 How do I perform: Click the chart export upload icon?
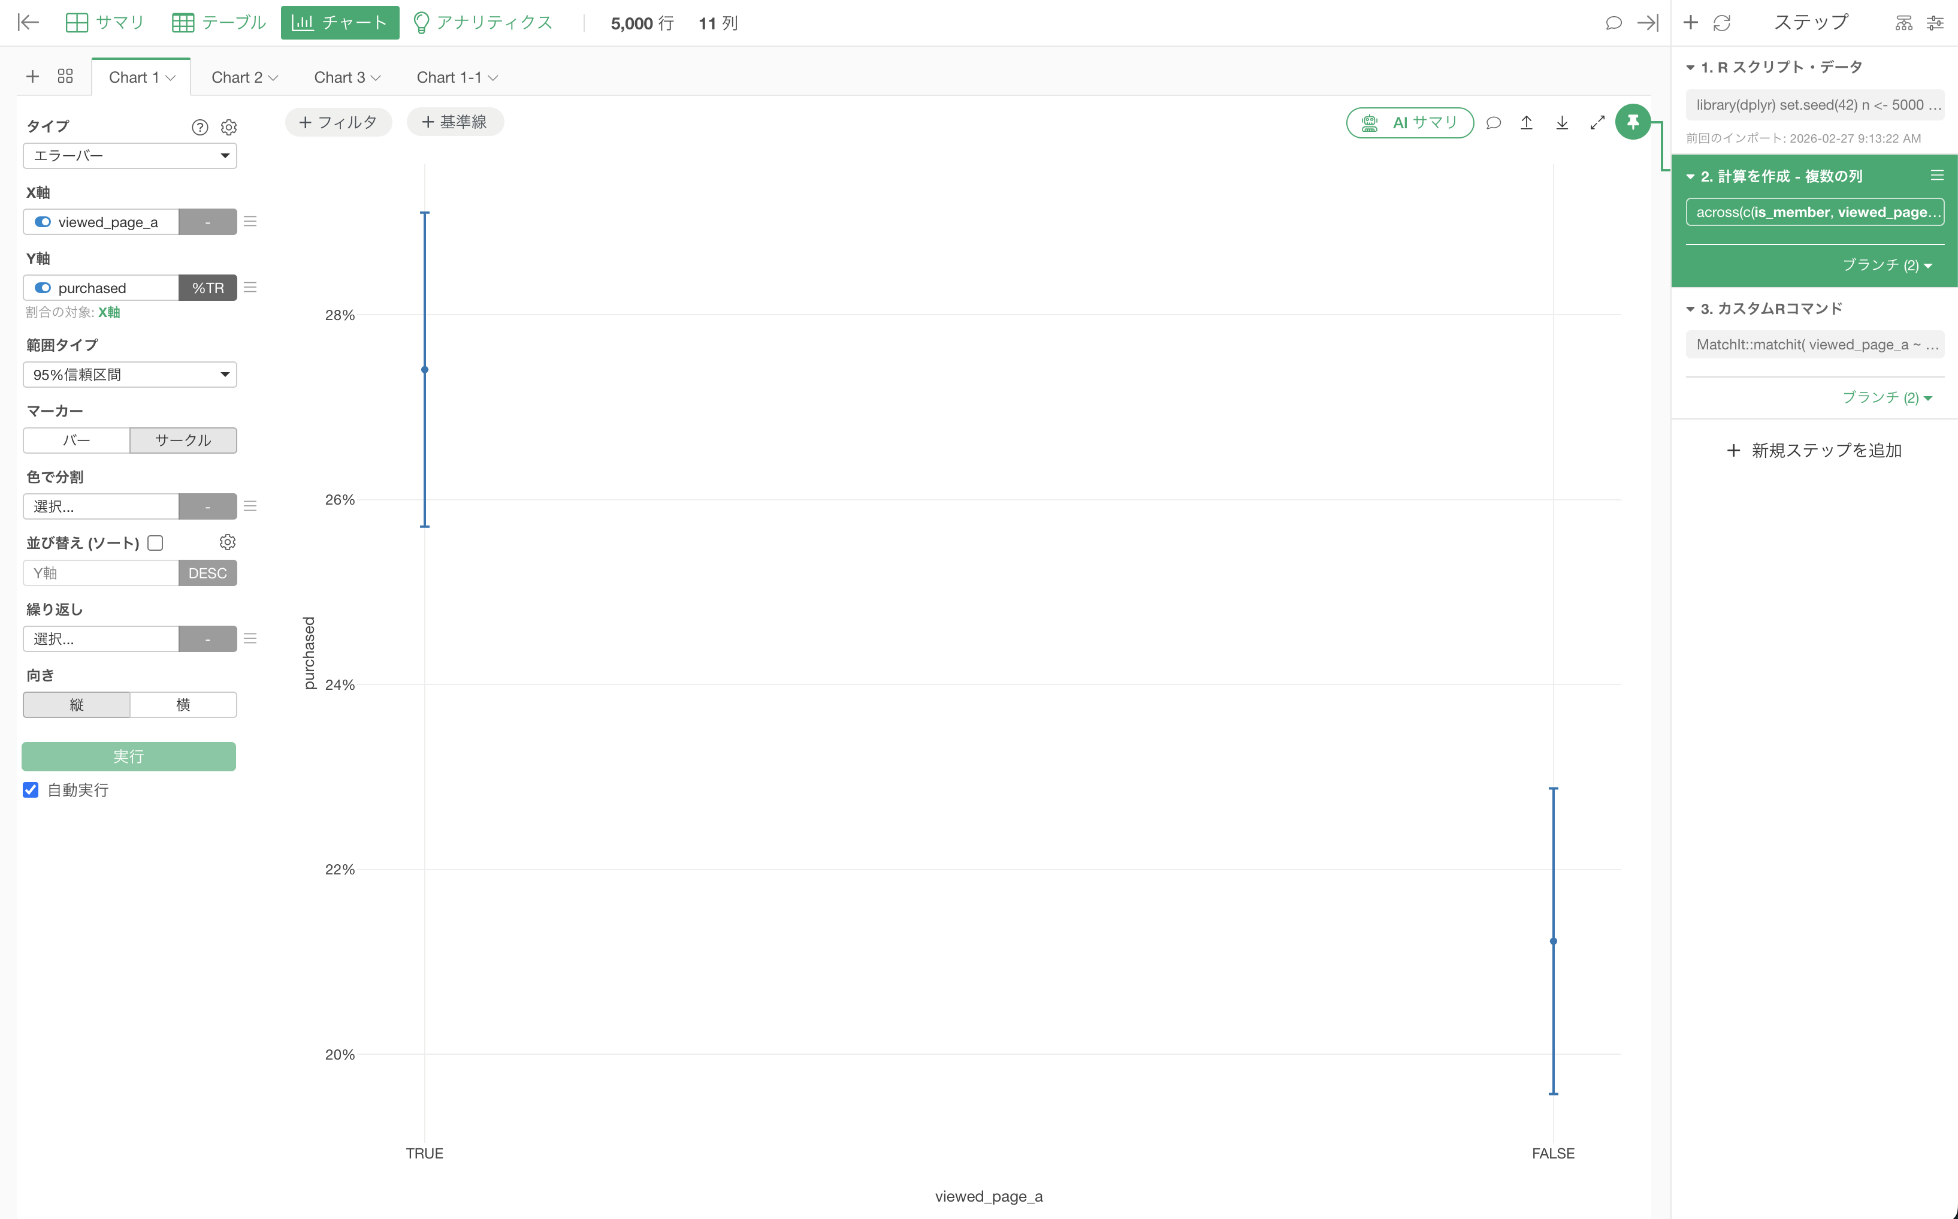point(1526,122)
